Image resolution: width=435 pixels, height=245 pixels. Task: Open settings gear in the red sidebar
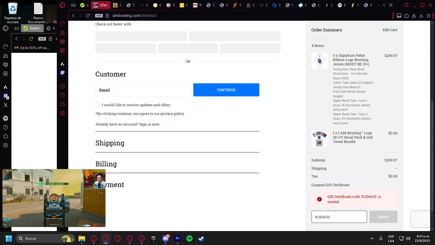62,113
